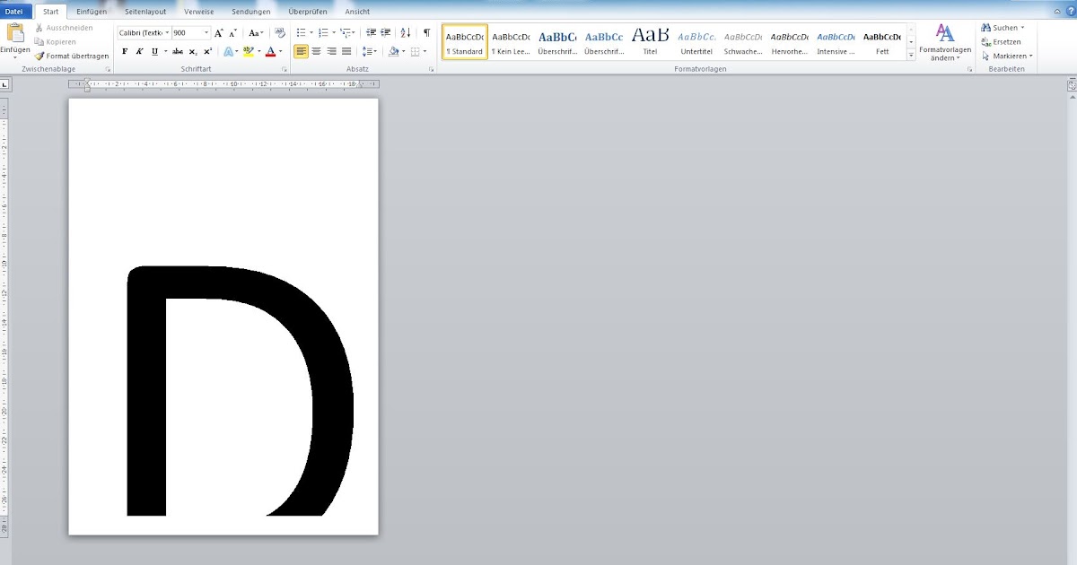
Task: Increase the paragraph indent
Action: 386,32
